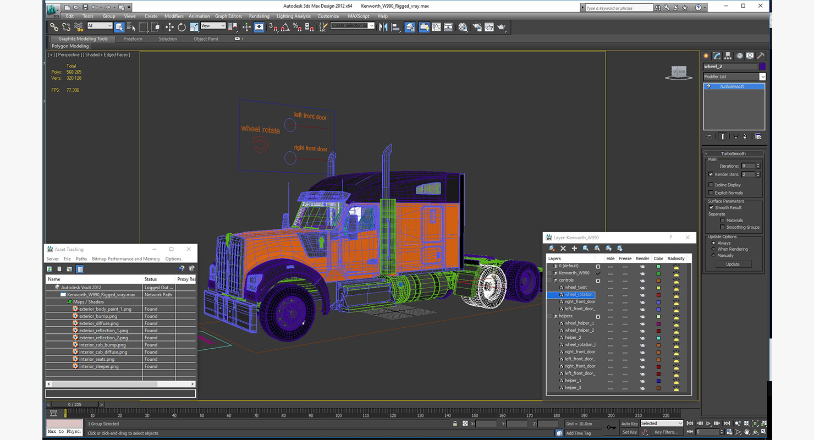Click the Align tool icon
814x440 pixels.
[x=395, y=26]
